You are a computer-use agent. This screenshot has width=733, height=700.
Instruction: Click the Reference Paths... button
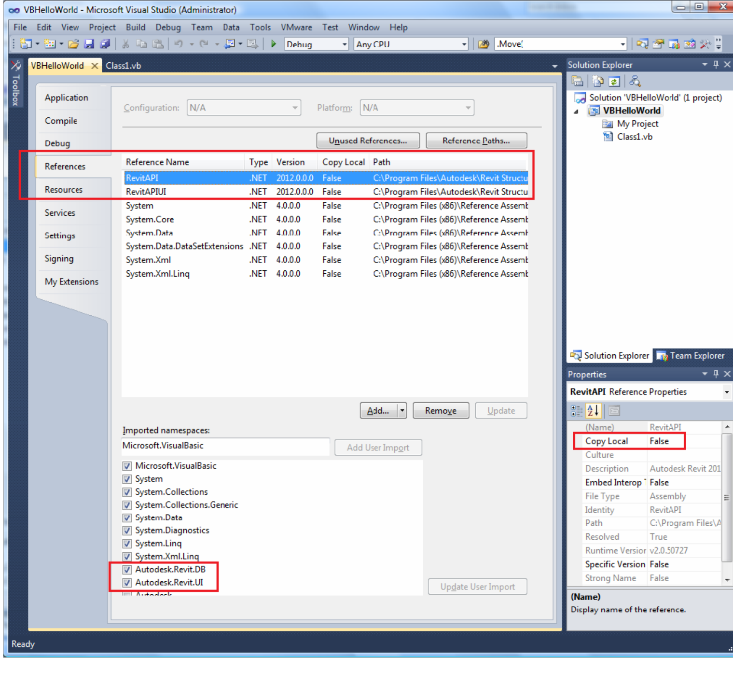(x=476, y=141)
